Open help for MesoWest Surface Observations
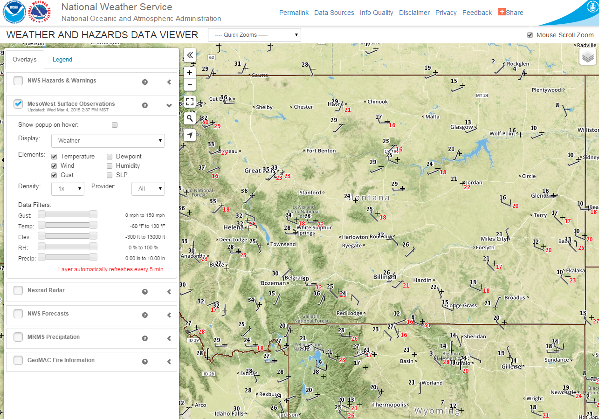The width and height of the screenshot is (599, 419). [145, 105]
